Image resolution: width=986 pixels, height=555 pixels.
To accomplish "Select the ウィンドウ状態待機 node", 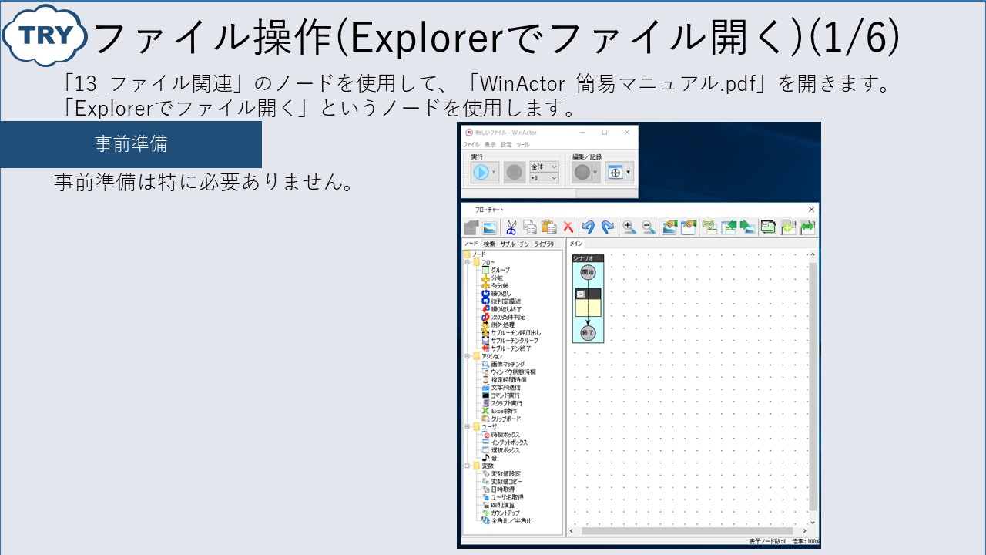I will tap(513, 372).
